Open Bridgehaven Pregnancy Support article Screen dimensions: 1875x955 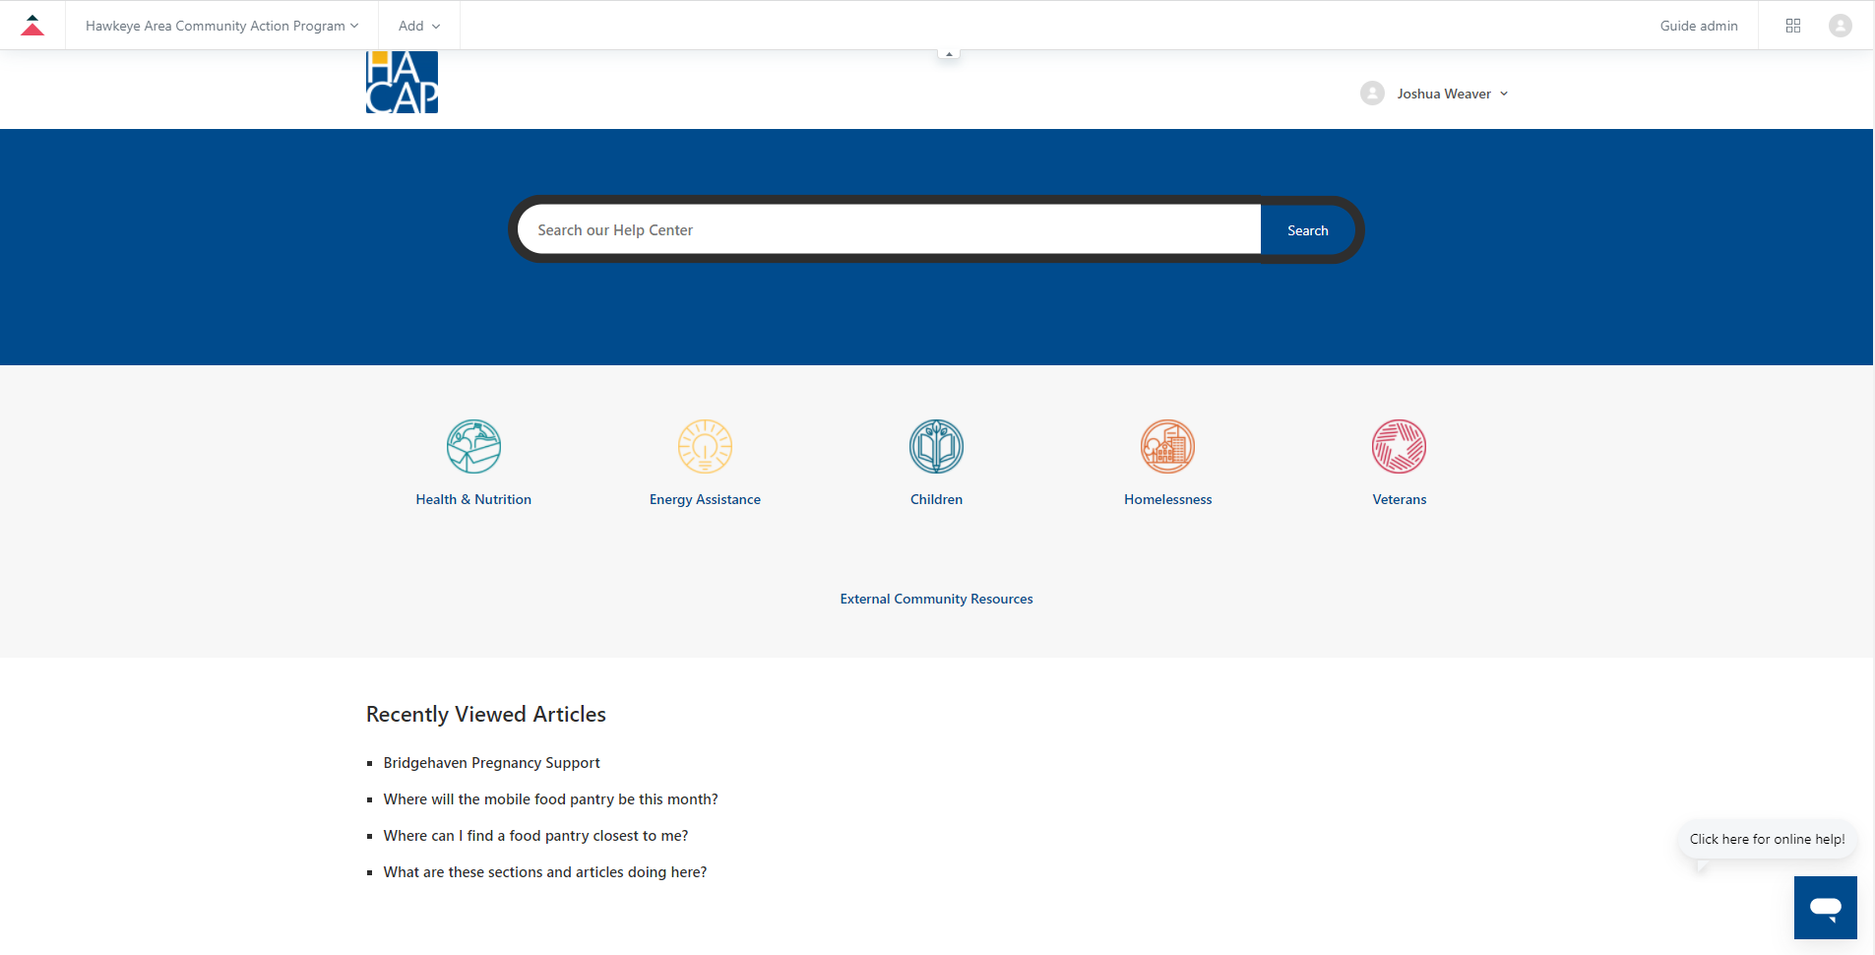coord(491,763)
